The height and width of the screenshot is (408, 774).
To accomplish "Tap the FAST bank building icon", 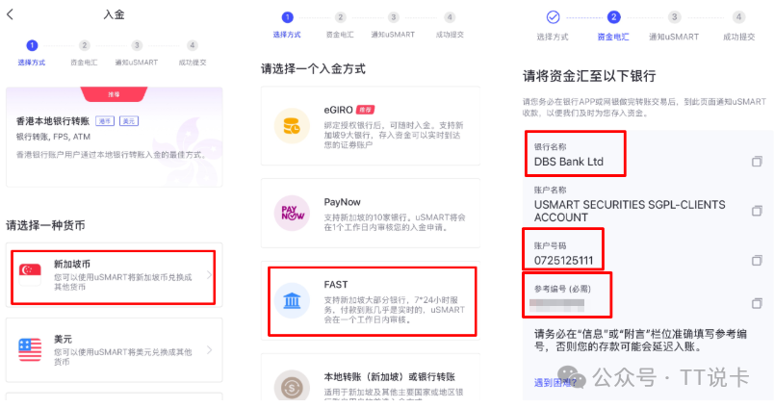I will pos(293,300).
